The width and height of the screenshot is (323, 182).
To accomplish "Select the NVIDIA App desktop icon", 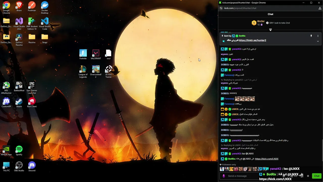I will 6,151.
